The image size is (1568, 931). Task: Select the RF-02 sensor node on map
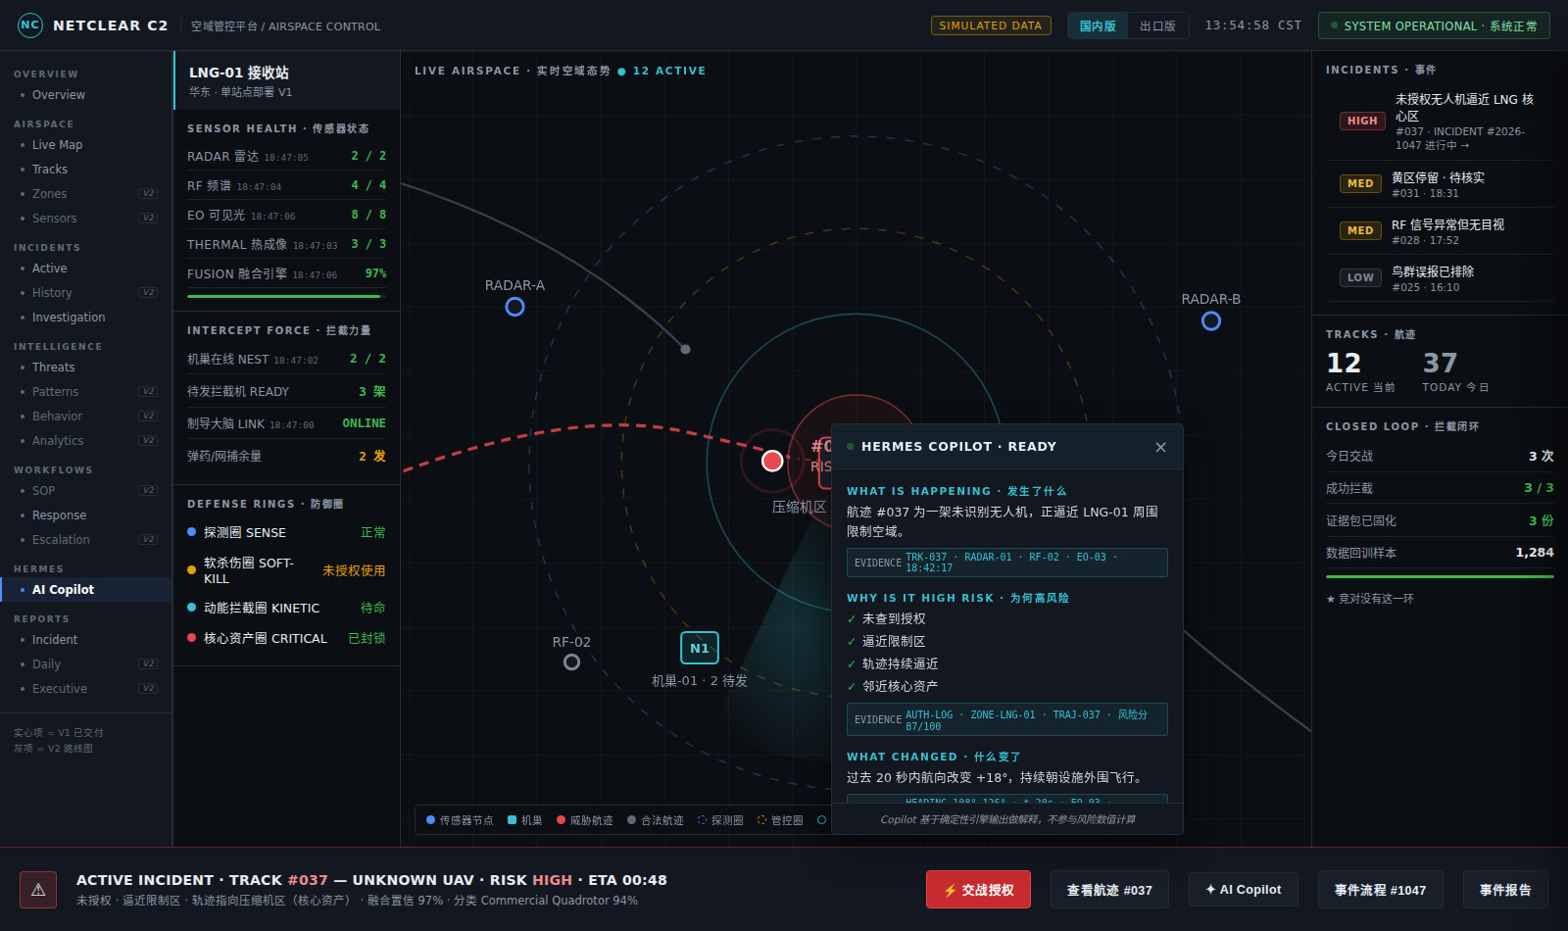pyautogui.click(x=571, y=662)
